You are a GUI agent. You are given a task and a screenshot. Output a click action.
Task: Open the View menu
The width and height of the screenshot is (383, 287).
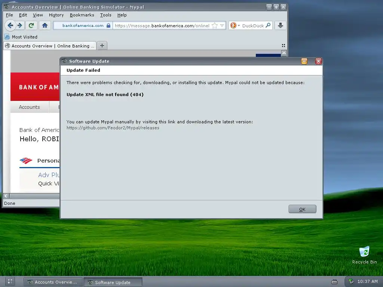tap(38, 15)
